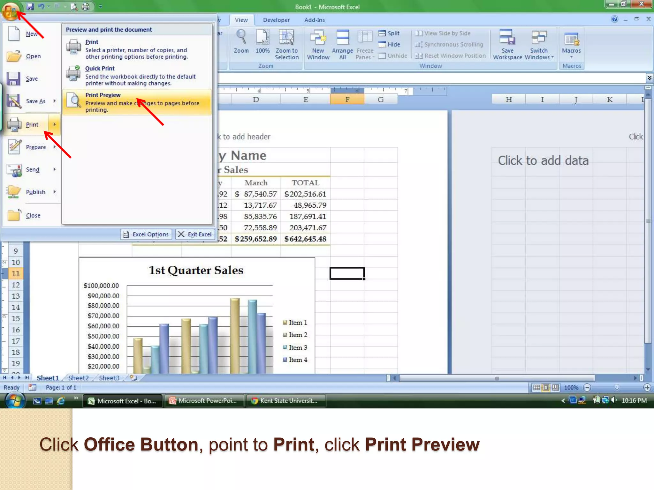The image size is (654, 490).
Task: Click the Publish folder icon
Action: pyautogui.click(x=14, y=192)
